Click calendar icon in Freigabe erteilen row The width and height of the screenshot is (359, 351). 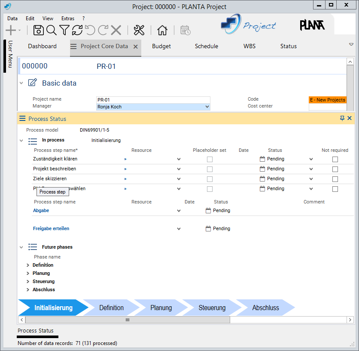(208, 228)
